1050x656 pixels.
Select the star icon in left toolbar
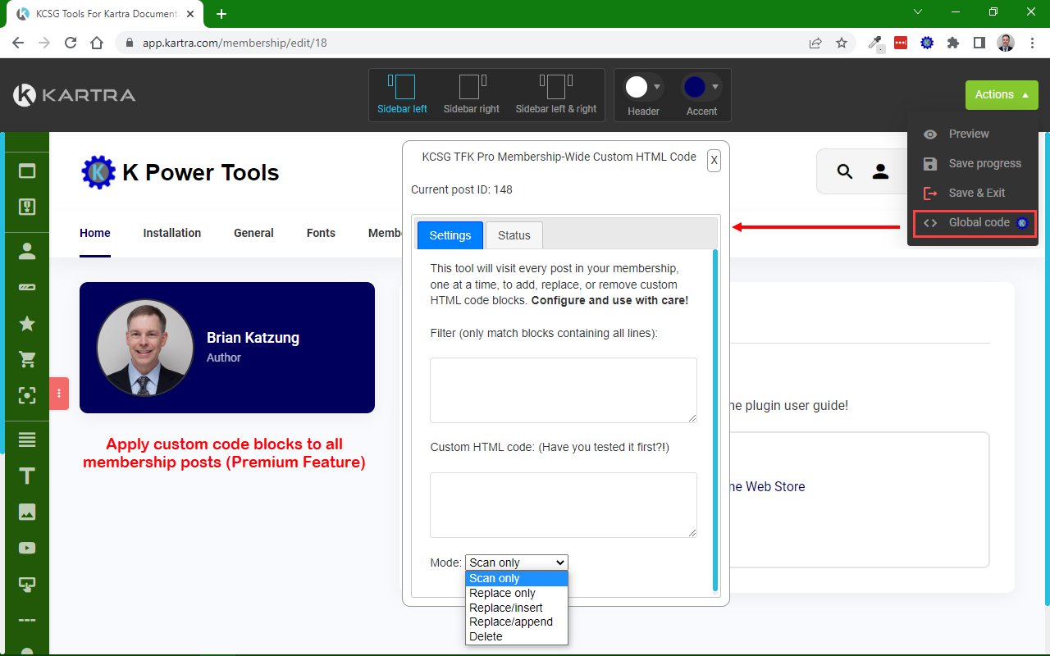tap(27, 324)
